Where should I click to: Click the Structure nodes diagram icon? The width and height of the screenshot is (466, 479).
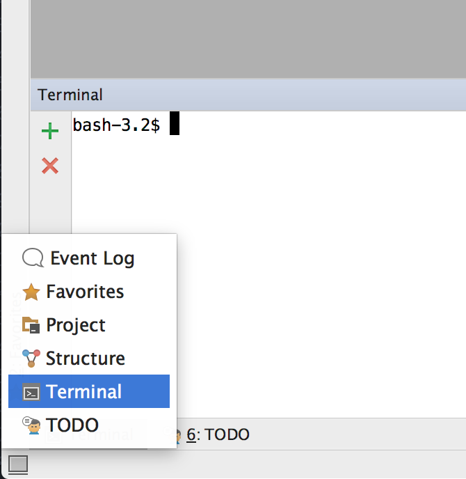[31, 359]
